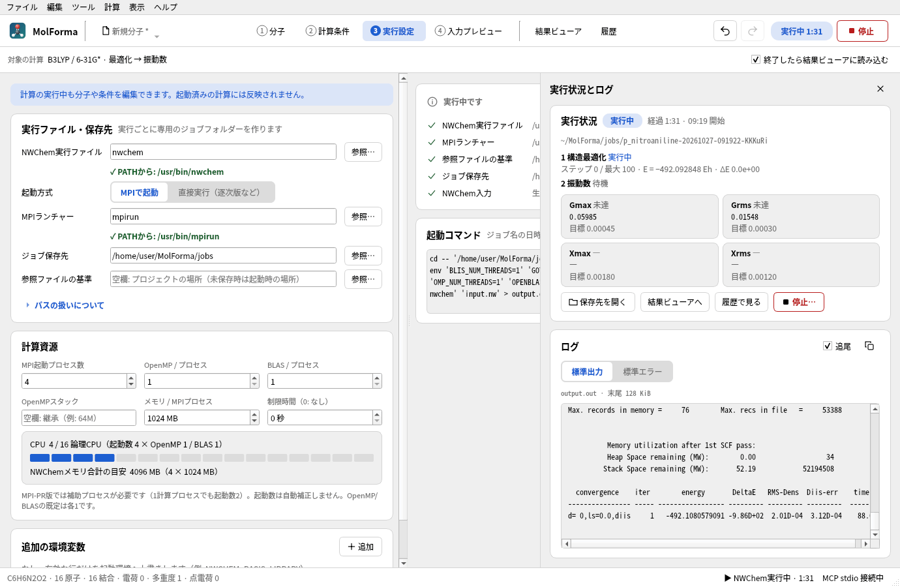Click the undo arrow button
Viewport: 900px width, 587px height.
pos(725,31)
